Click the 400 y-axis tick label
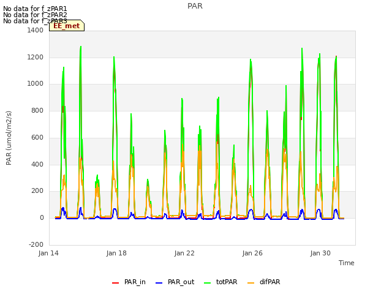The width and height of the screenshot is (392, 294). click(37, 164)
